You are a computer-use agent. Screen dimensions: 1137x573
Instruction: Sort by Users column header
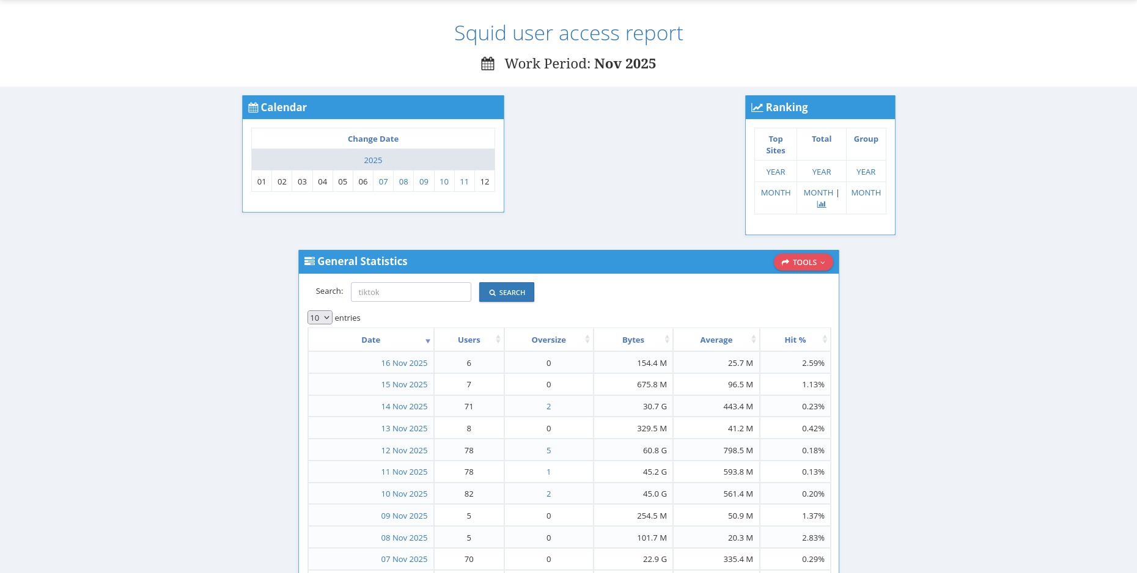(469, 340)
